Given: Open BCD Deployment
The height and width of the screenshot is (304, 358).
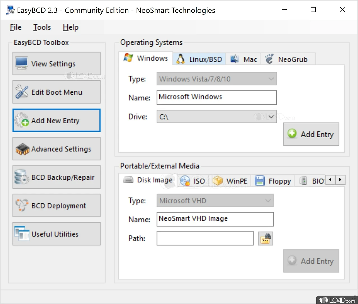Looking at the screenshot, I should [x=56, y=205].
